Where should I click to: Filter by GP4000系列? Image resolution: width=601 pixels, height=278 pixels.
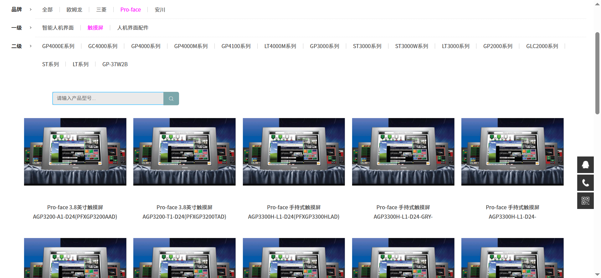(x=146, y=46)
